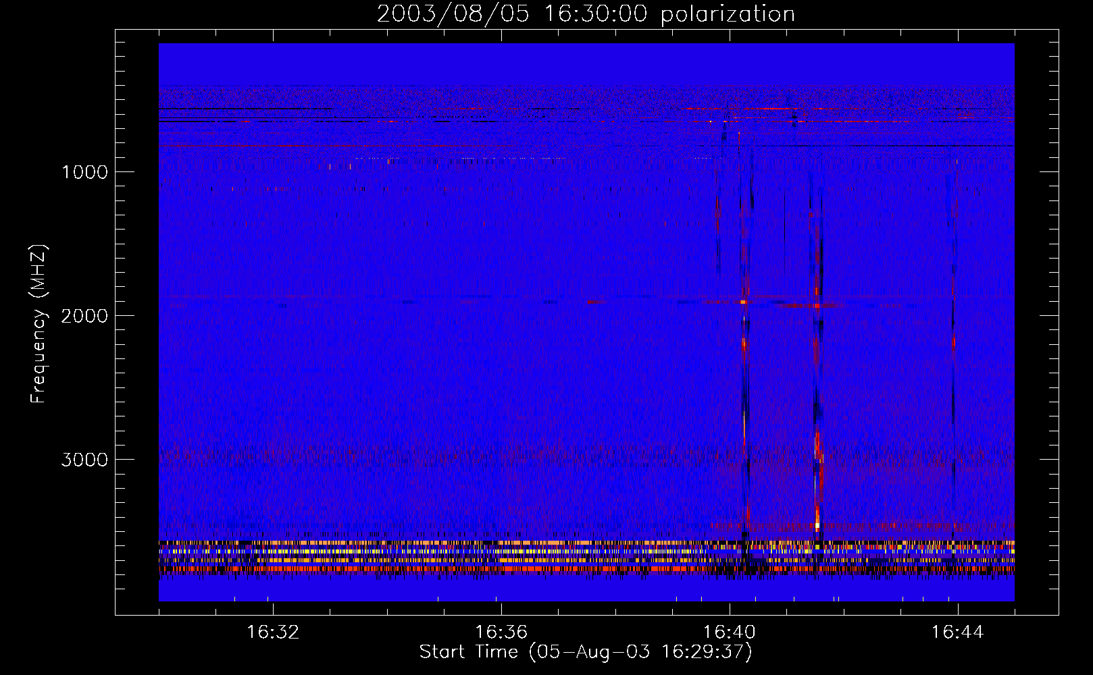The width and height of the screenshot is (1093, 675).
Task: Click the 16:32 time axis label
Action: pos(273,632)
